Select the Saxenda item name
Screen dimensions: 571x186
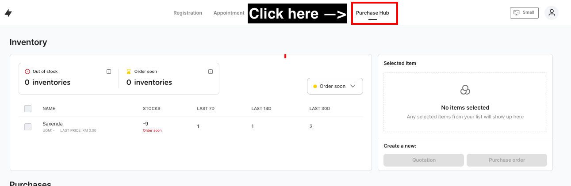click(x=52, y=124)
